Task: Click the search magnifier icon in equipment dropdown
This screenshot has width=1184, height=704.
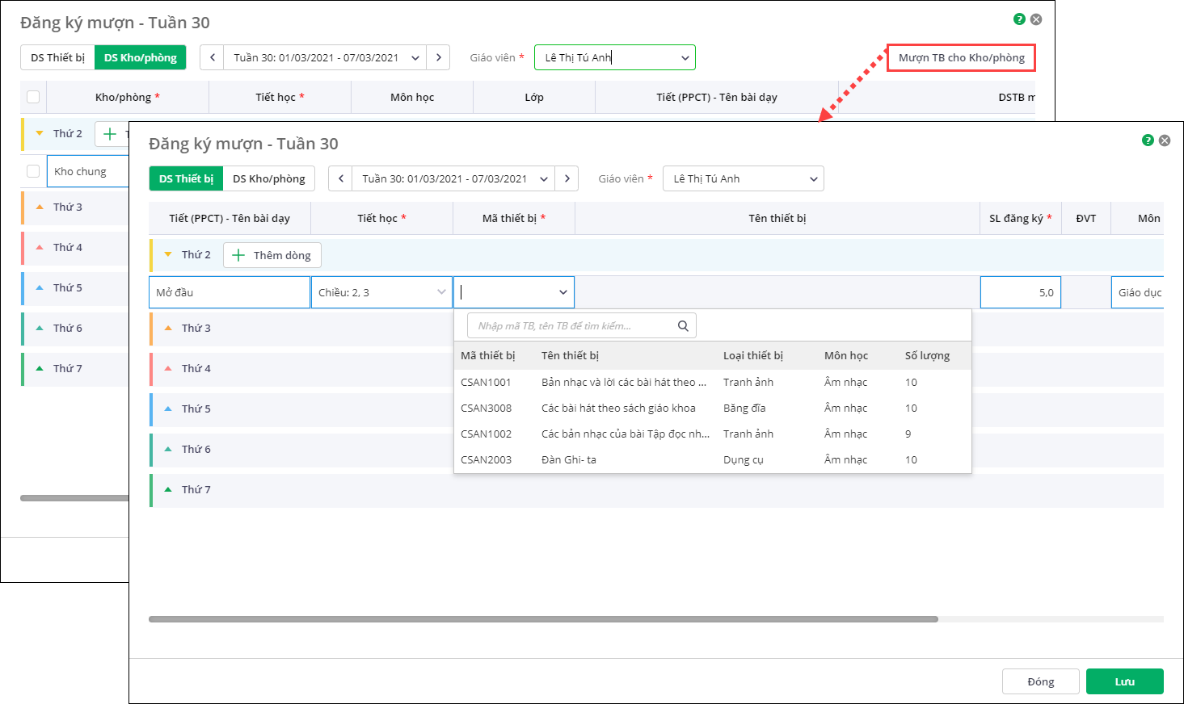Action: (683, 326)
